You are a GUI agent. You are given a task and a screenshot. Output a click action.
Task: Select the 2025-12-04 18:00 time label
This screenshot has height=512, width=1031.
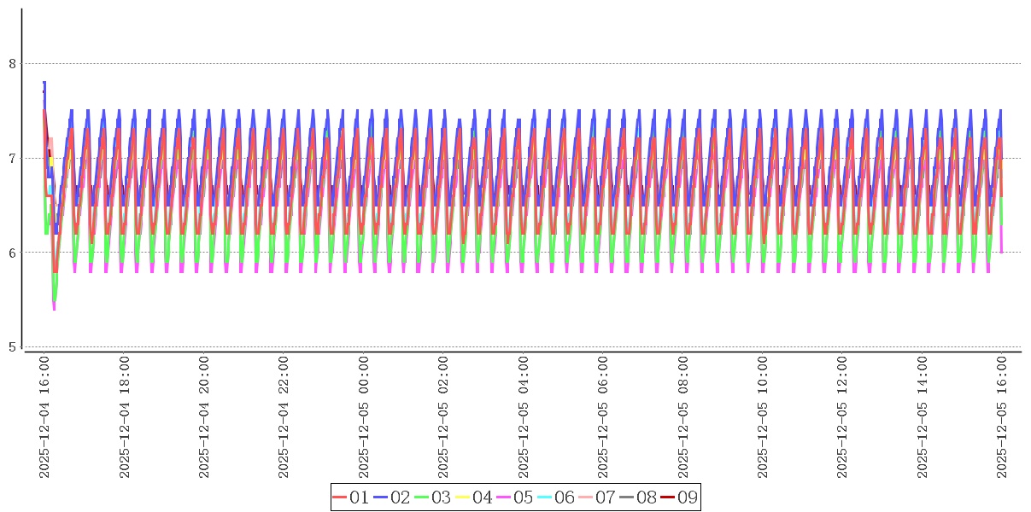click(125, 417)
